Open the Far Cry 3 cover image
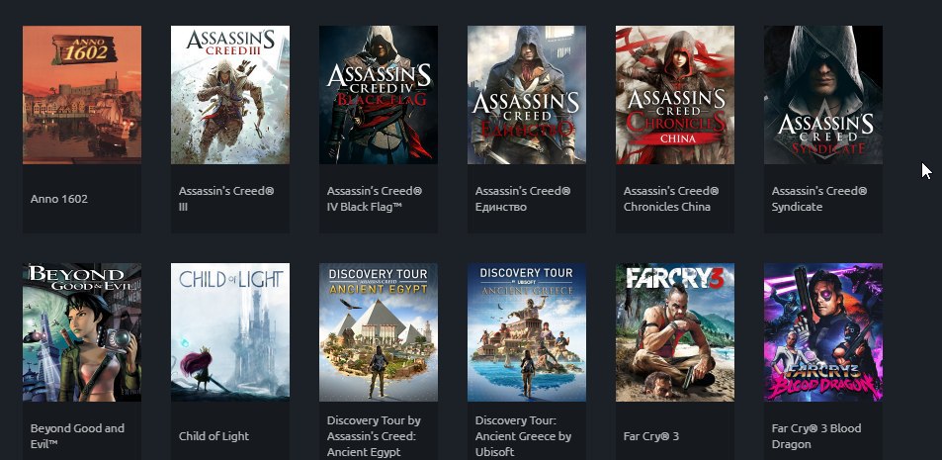 675,332
